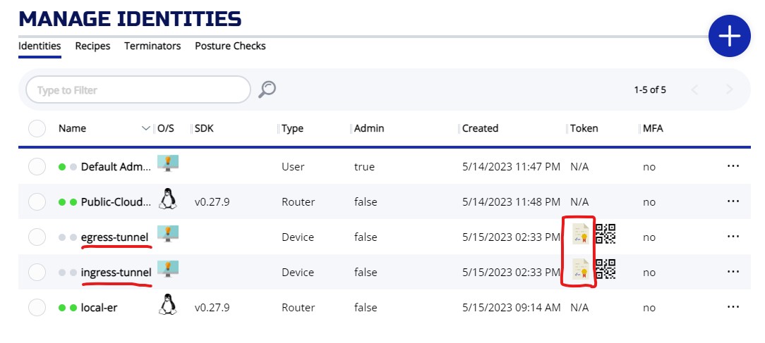Click the Linux penguin icon for Public-Cloud router
Screen dimensions: 765x343
pyautogui.click(x=167, y=199)
